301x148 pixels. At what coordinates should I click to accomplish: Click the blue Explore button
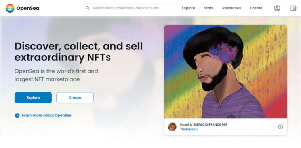(x=33, y=98)
